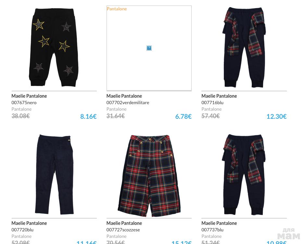Open Maelie Pantalone 007727scozzese title
Screen dimensions: 305x244
pyautogui.click(x=124, y=223)
